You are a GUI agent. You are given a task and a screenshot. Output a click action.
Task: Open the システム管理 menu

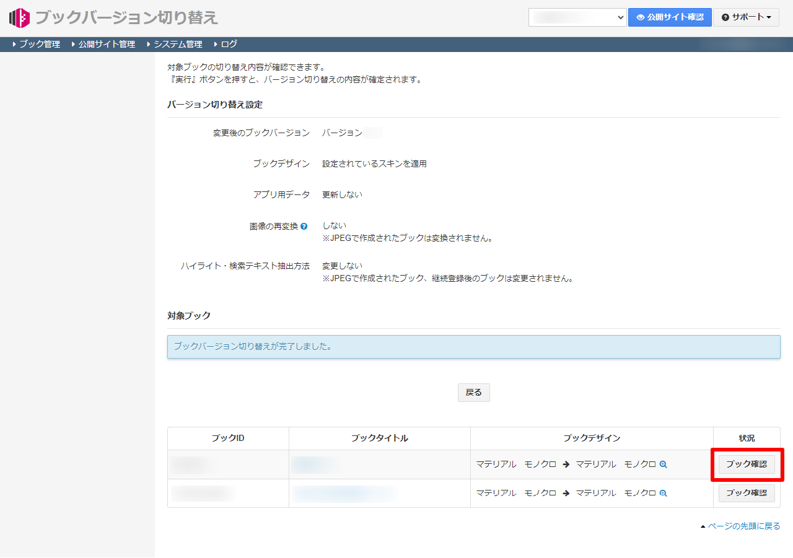tap(177, 44)
